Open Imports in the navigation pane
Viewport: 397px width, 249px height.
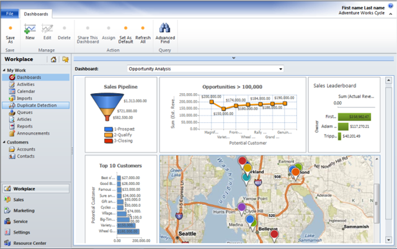click(x=24, y=98)
